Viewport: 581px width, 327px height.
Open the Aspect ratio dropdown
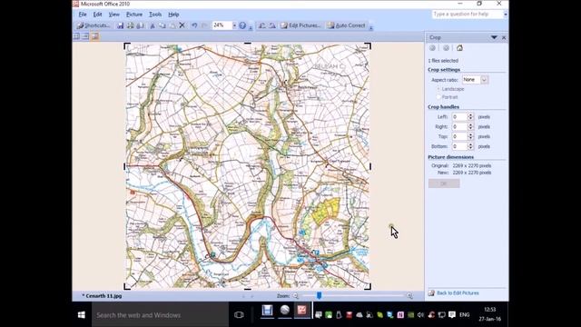pyautogui.click(x=484, y=80)
